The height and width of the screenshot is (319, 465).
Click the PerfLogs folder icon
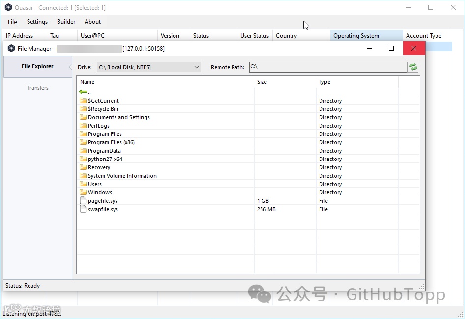tap(83, 125)
